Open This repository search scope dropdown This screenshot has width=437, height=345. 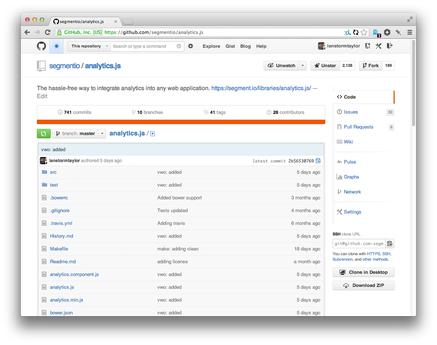(x=89, y=46)
